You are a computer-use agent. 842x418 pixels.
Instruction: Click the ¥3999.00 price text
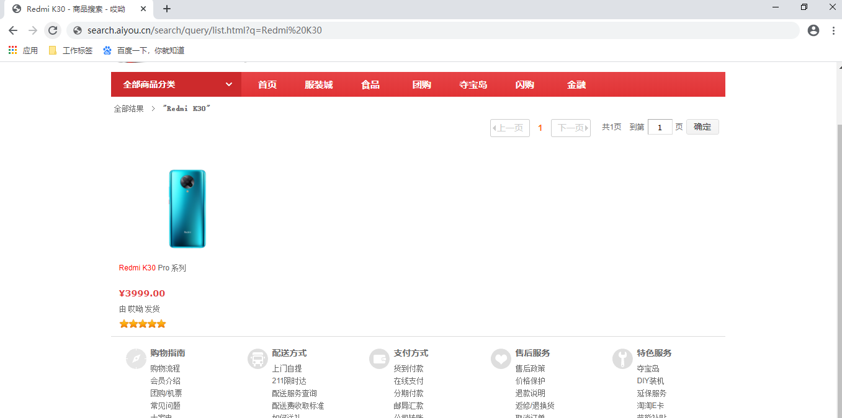click(142, 293)
